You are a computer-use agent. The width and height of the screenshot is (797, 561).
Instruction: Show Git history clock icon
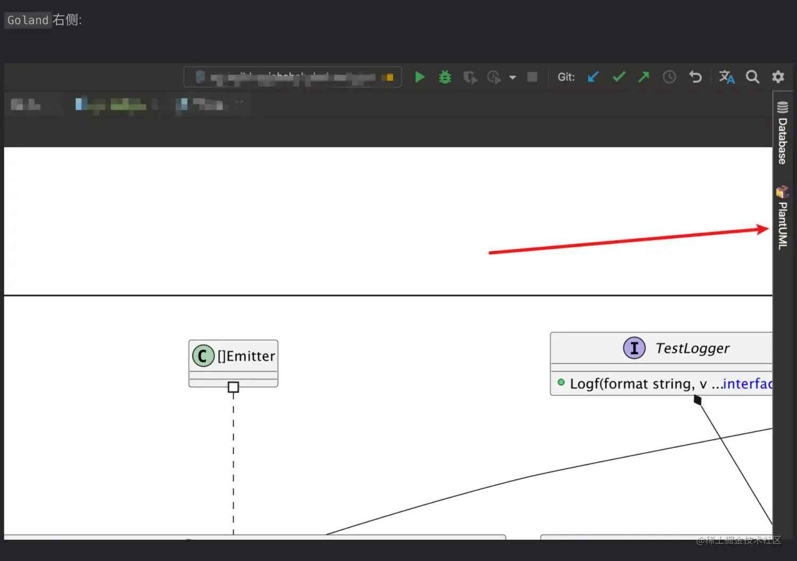click(669, 77)
